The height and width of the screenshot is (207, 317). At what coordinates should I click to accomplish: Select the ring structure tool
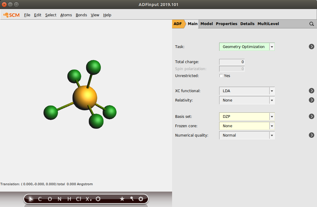[98, 199]
